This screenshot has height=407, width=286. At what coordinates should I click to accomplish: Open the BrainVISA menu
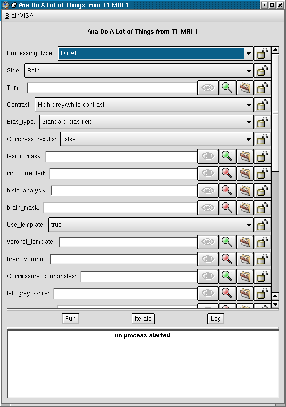20,16
